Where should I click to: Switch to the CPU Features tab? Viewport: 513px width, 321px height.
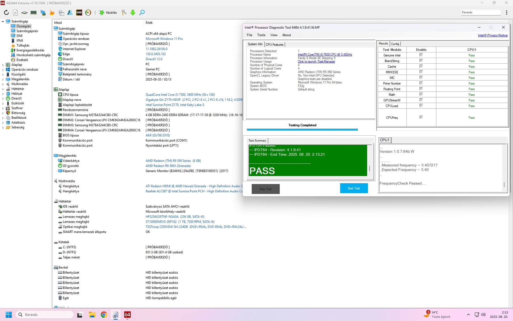(x=274, y=45)
